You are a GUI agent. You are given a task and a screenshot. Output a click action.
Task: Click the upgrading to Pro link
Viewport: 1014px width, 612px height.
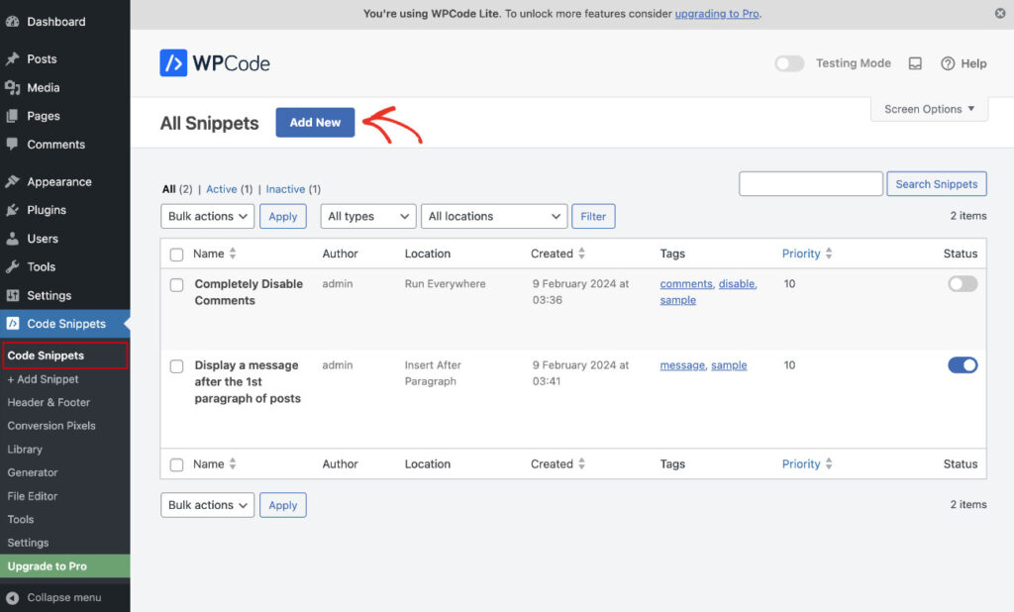pyautogui.click(x=717, y=14)
